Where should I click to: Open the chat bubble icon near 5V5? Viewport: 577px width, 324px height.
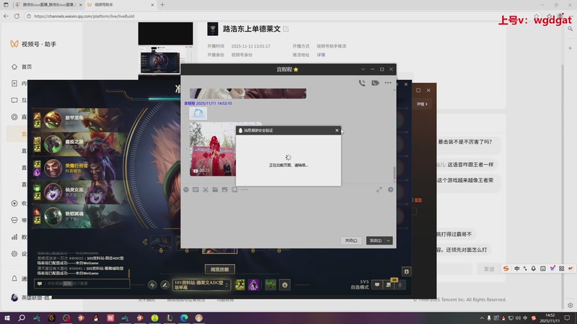point(376,284)
